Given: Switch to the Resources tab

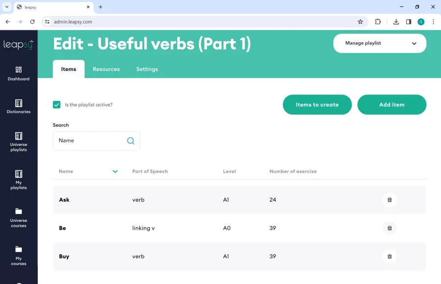Looking at the screenshot, I should point(106,69).
